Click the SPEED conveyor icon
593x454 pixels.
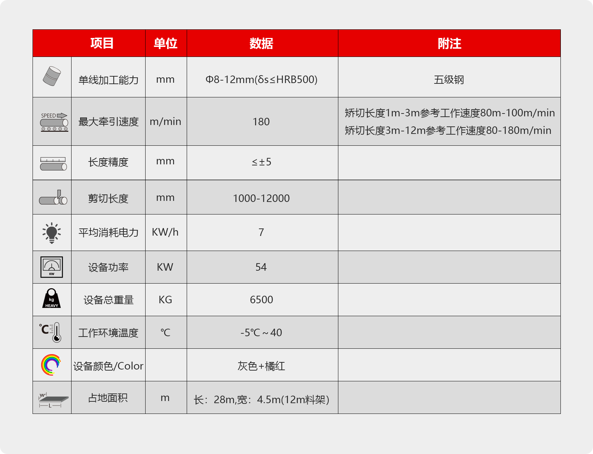pyautogui.click(x=54, y=122)
